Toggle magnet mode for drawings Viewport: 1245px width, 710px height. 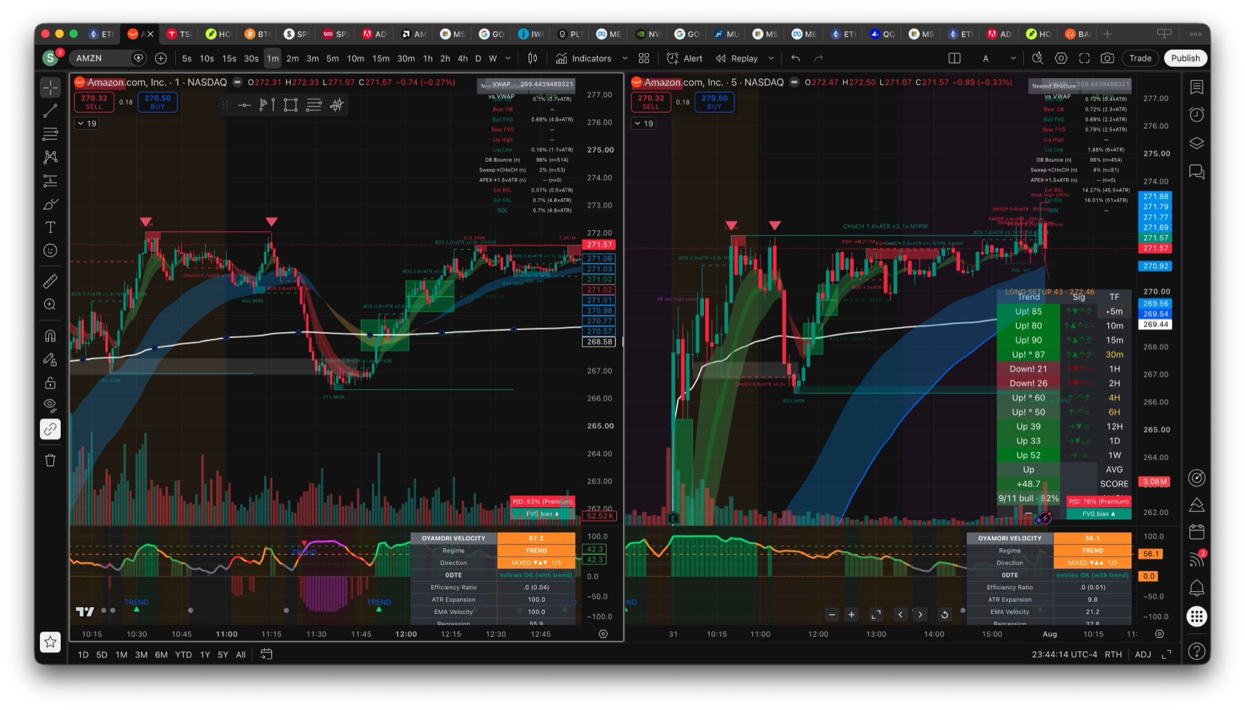[50, 336]
